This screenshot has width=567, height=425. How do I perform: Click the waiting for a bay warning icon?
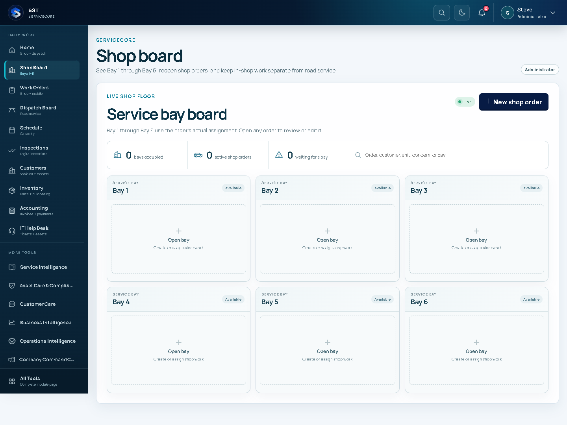coord(279,155)
